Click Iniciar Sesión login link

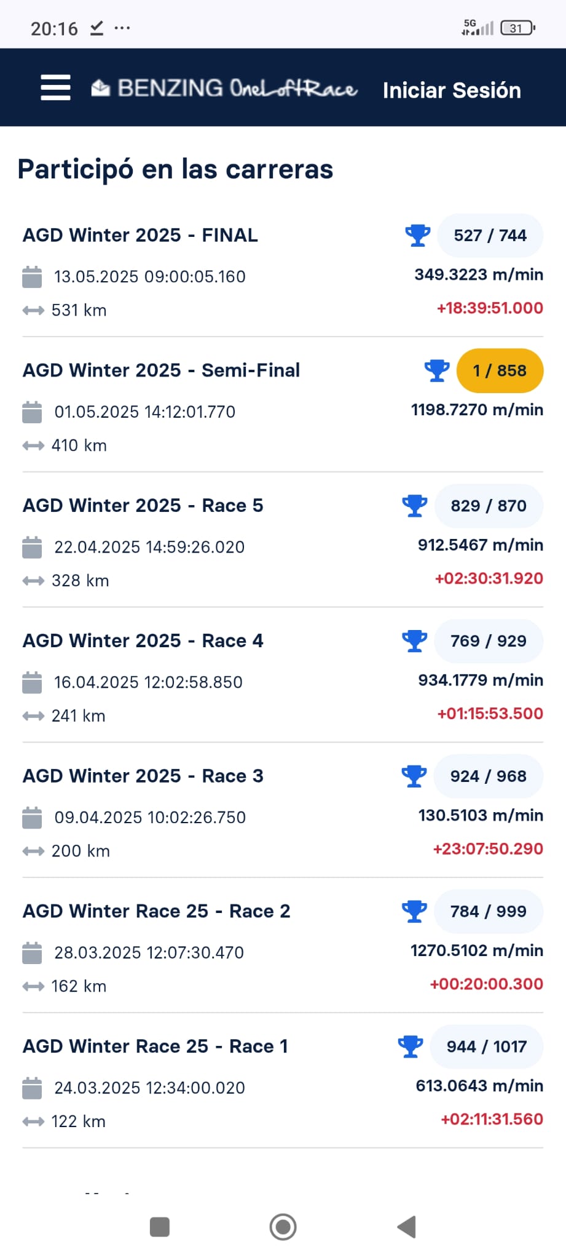(x=452, y=90)
